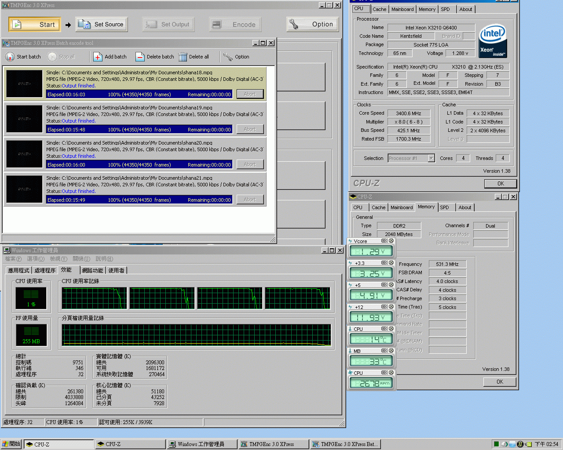This screenshot has height=450, width=563.
Task: Open settings of the +12 voltage gadget
Action: (384, 307)
